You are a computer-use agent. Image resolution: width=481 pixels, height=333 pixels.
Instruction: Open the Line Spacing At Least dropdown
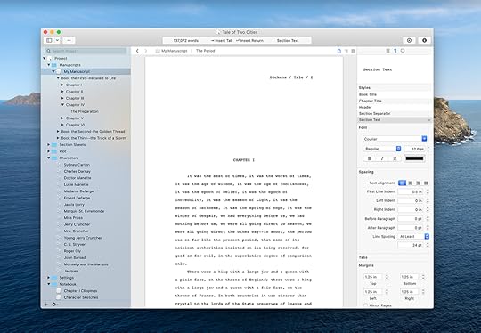tap(413, 237)
